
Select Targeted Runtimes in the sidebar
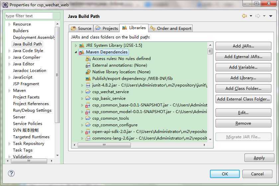(31, 137)
